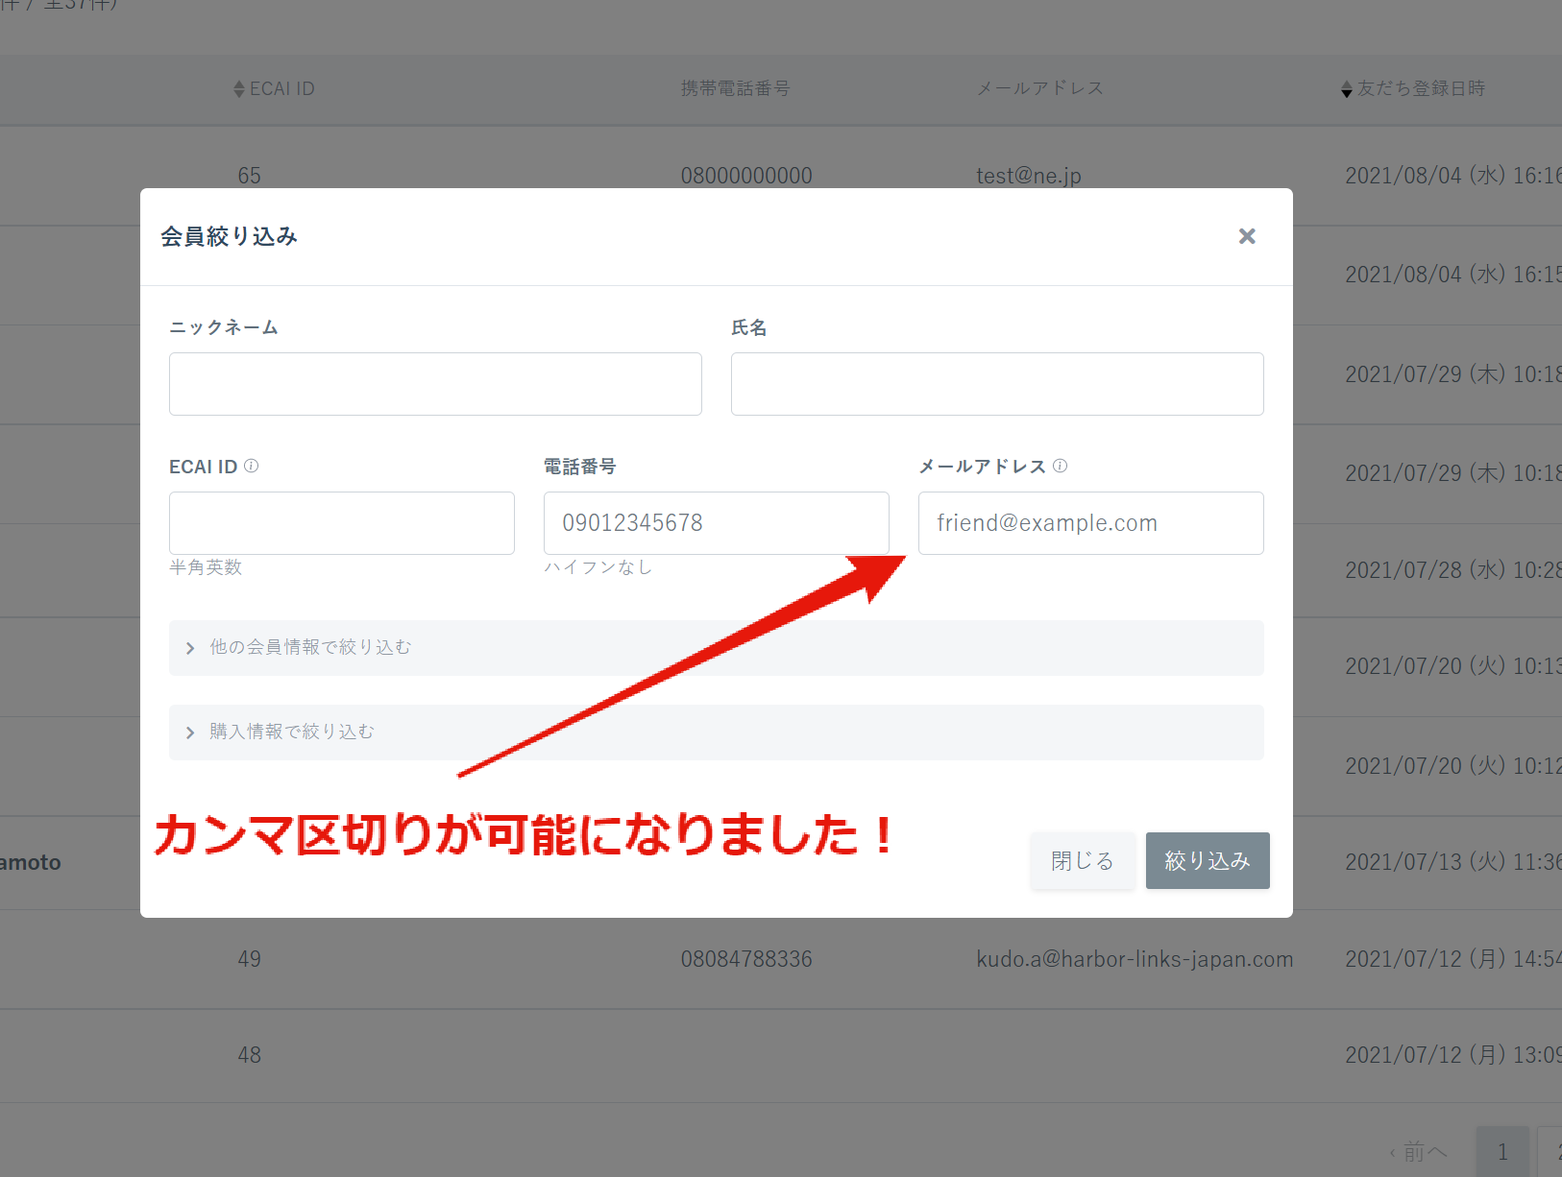Focus the 電話番号 field showing 09012345678
Screen dimensions: 1562x1177
click(x=716, y=522)
